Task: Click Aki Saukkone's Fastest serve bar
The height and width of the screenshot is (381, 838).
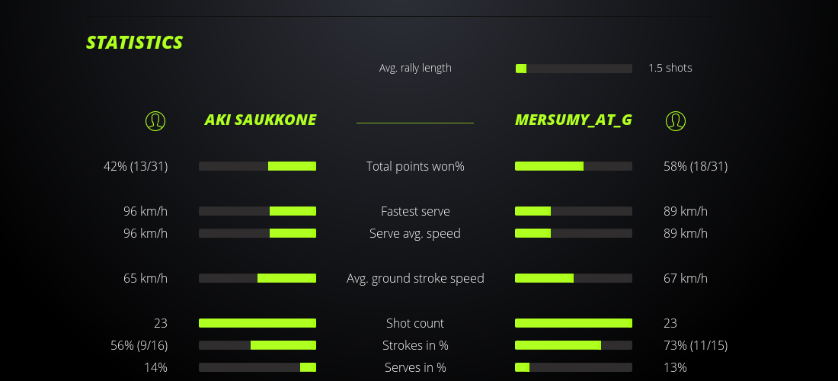Action: pyautogui.click(x=257, y=211)
